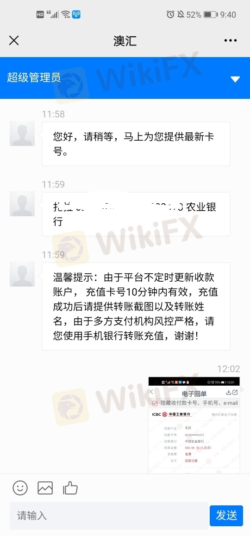
Task: Focus the 请输入 message input field
Action: pos(109,516)
